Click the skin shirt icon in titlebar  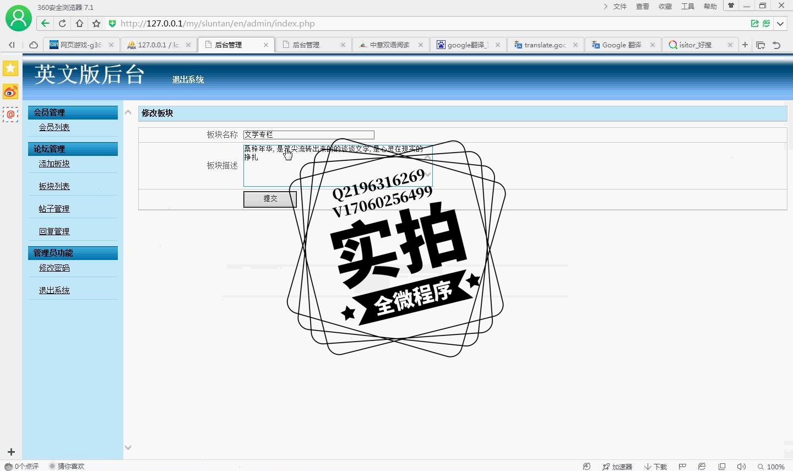[731, 6]
